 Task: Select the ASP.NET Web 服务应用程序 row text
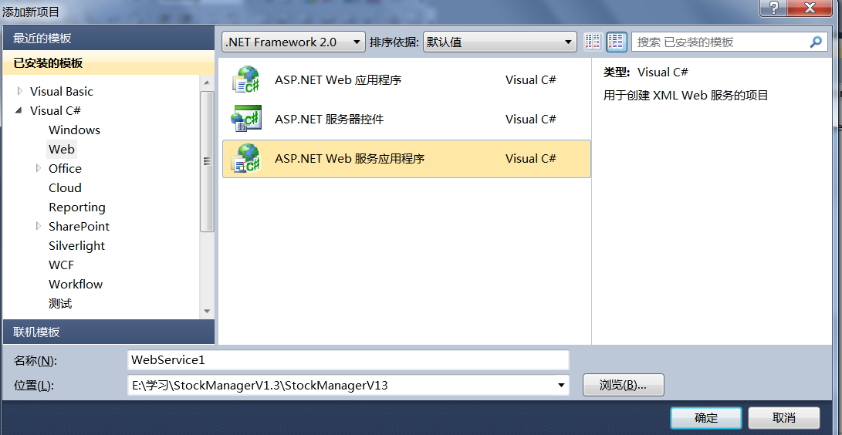click(350, 159)
